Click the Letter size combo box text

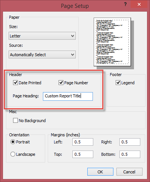(15, 36)
